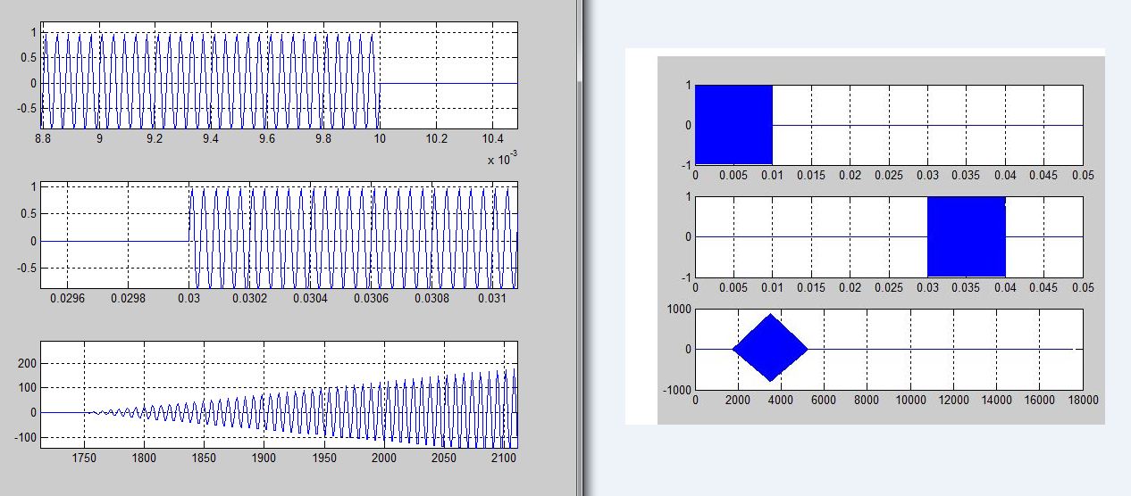The height and width of the screenshot is (496, 1131).
Task: Click the 18000 x-axis tick label
Action: point(1083,401)
